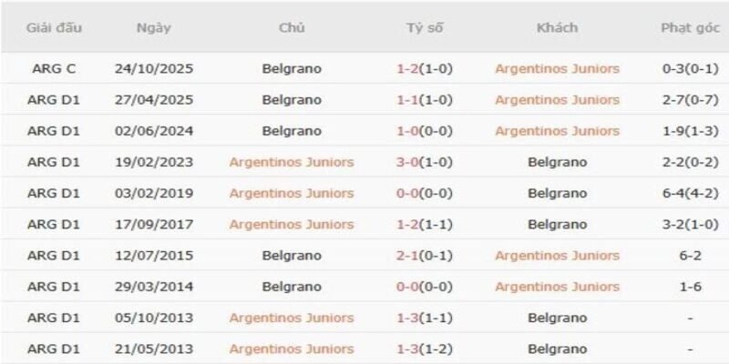The width and height of the screenshot is (729, 364).
Task: Click the 1-9(1-3) corner kick result
Action: (689, 131)
